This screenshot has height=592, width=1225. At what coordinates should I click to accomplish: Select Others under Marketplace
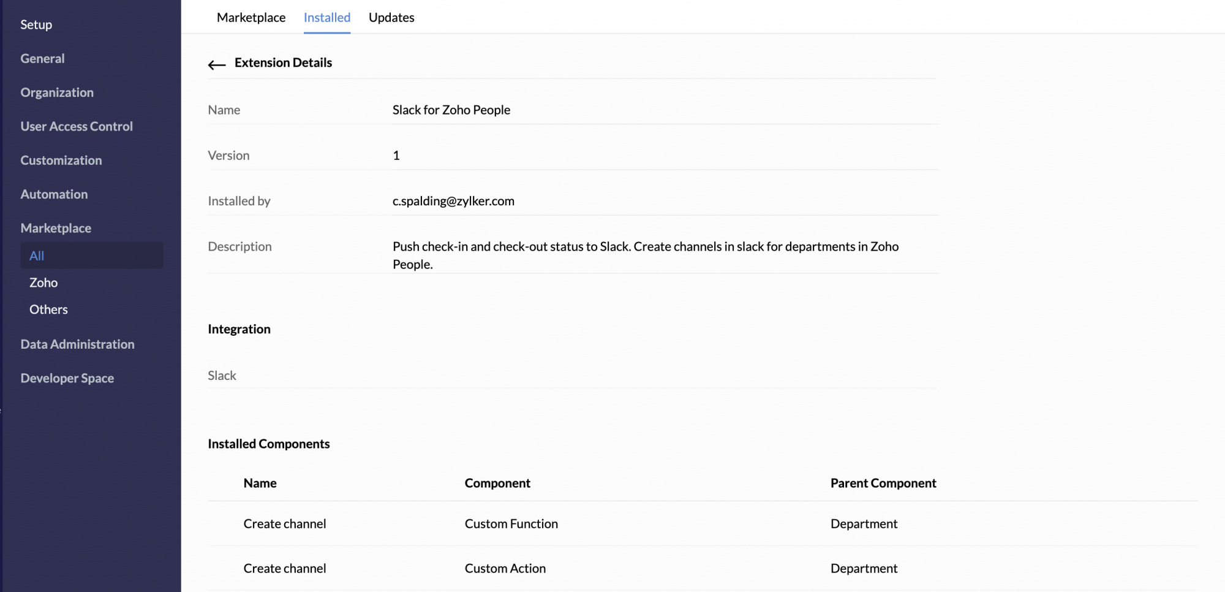(48, 309)
